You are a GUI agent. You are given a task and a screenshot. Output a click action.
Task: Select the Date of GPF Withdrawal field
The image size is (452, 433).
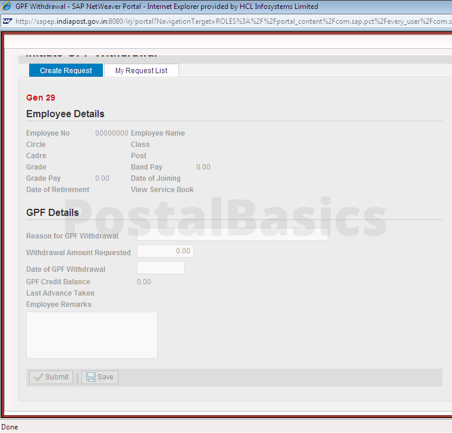(x=161, y=268)
